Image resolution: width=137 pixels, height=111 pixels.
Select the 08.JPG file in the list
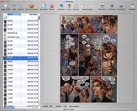pyautogui.click(x=21, y=62)
